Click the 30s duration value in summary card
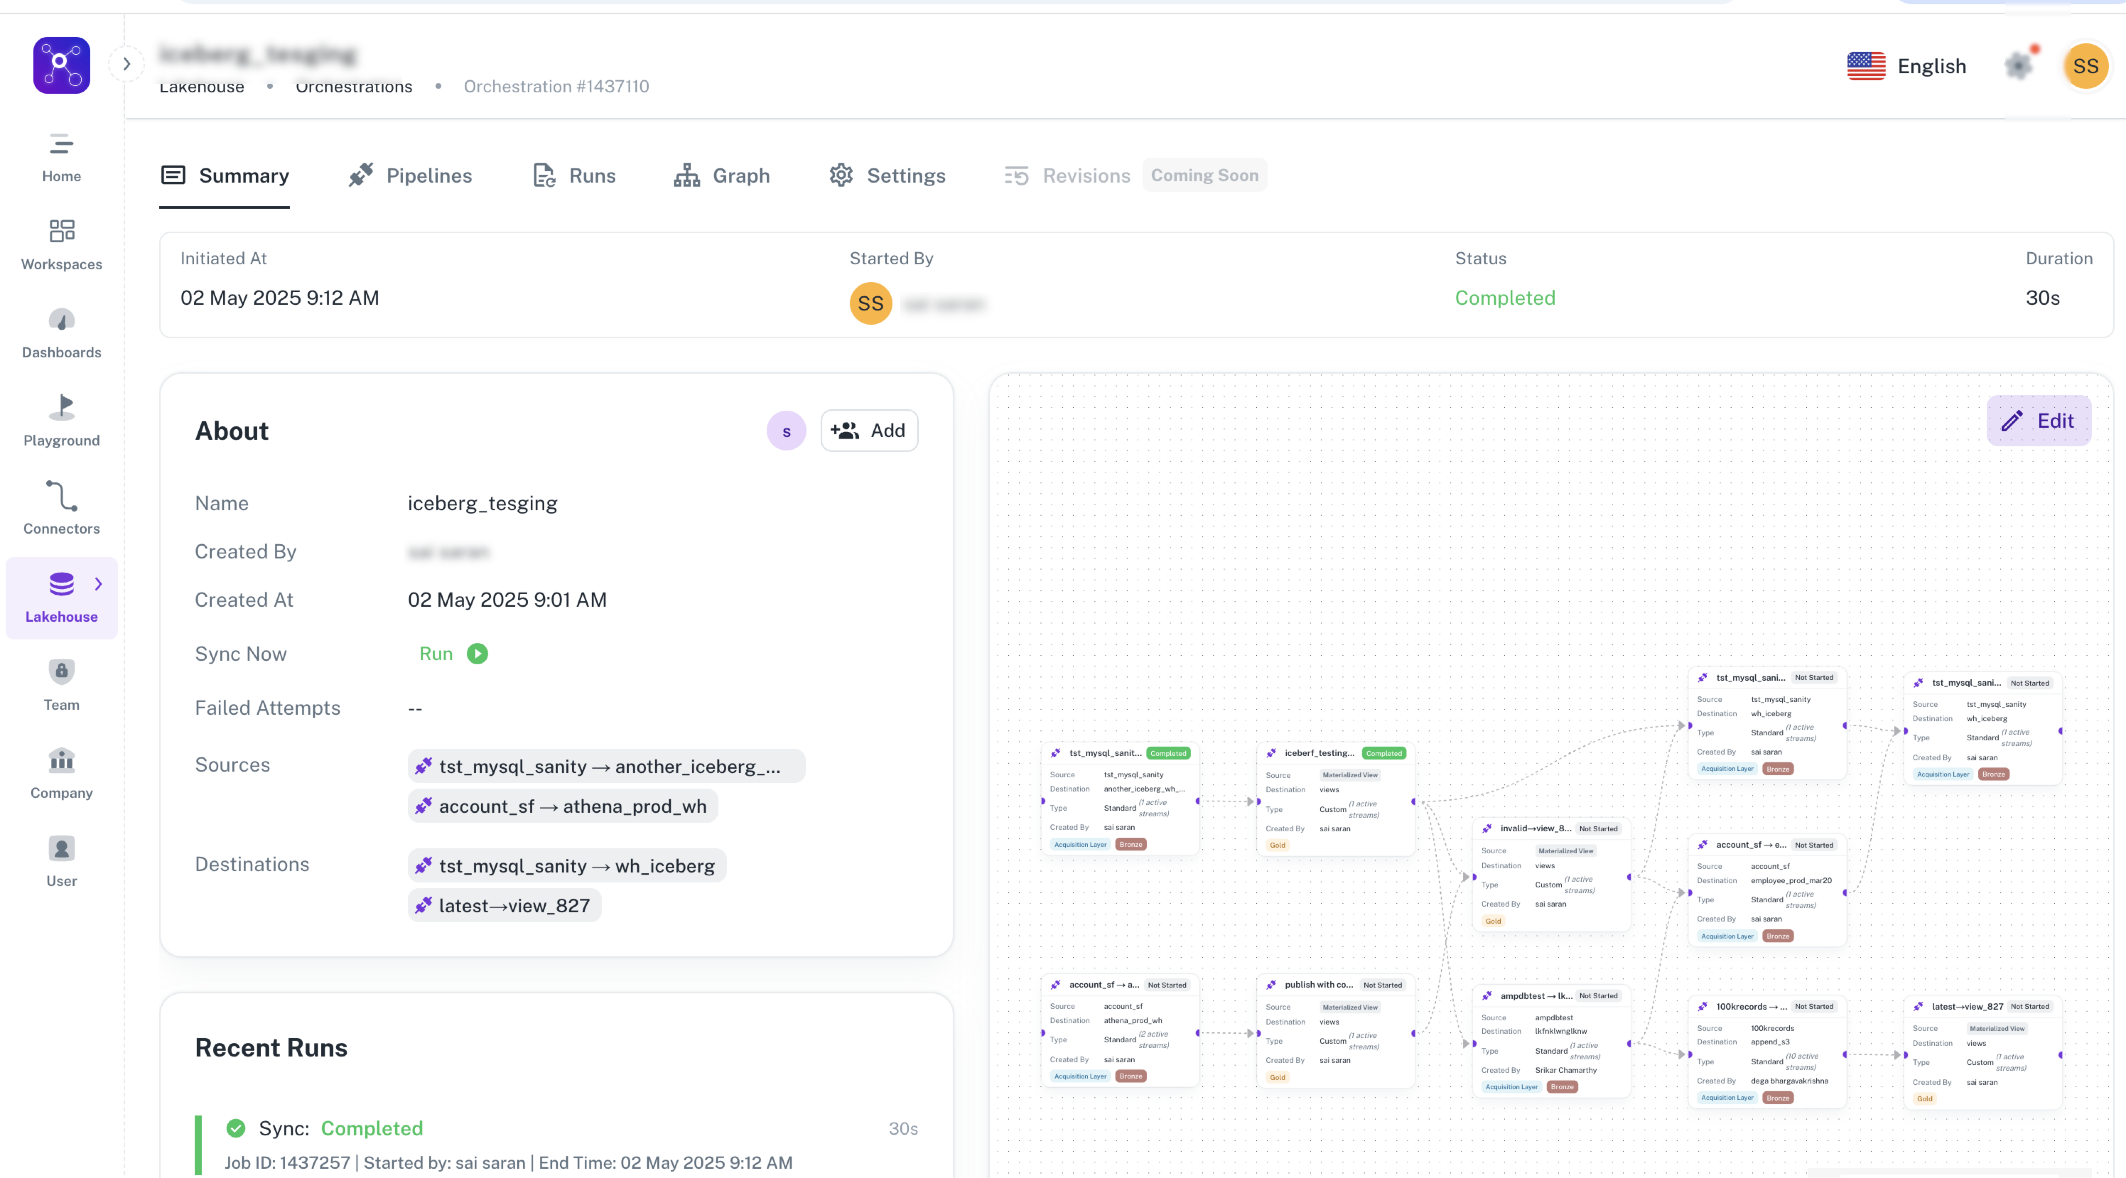 [2042, 298]
